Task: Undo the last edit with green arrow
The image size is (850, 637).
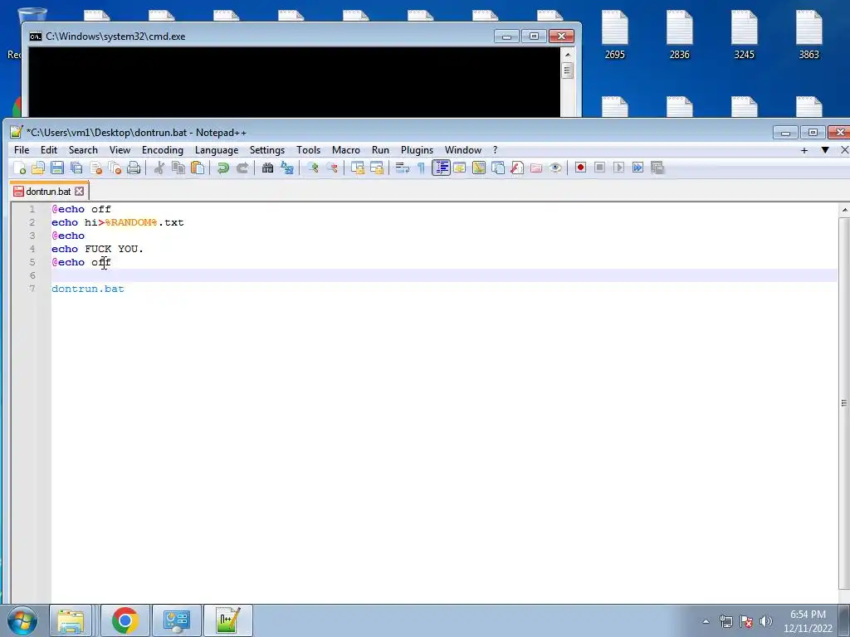Action: (222, 168)
